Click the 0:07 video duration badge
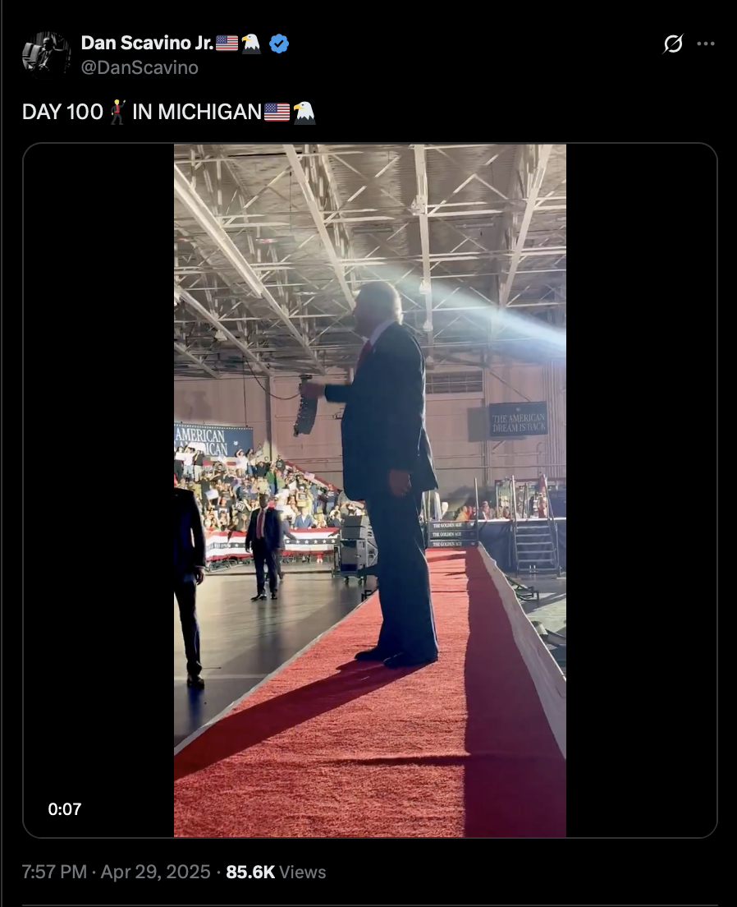 pos(65,808)
